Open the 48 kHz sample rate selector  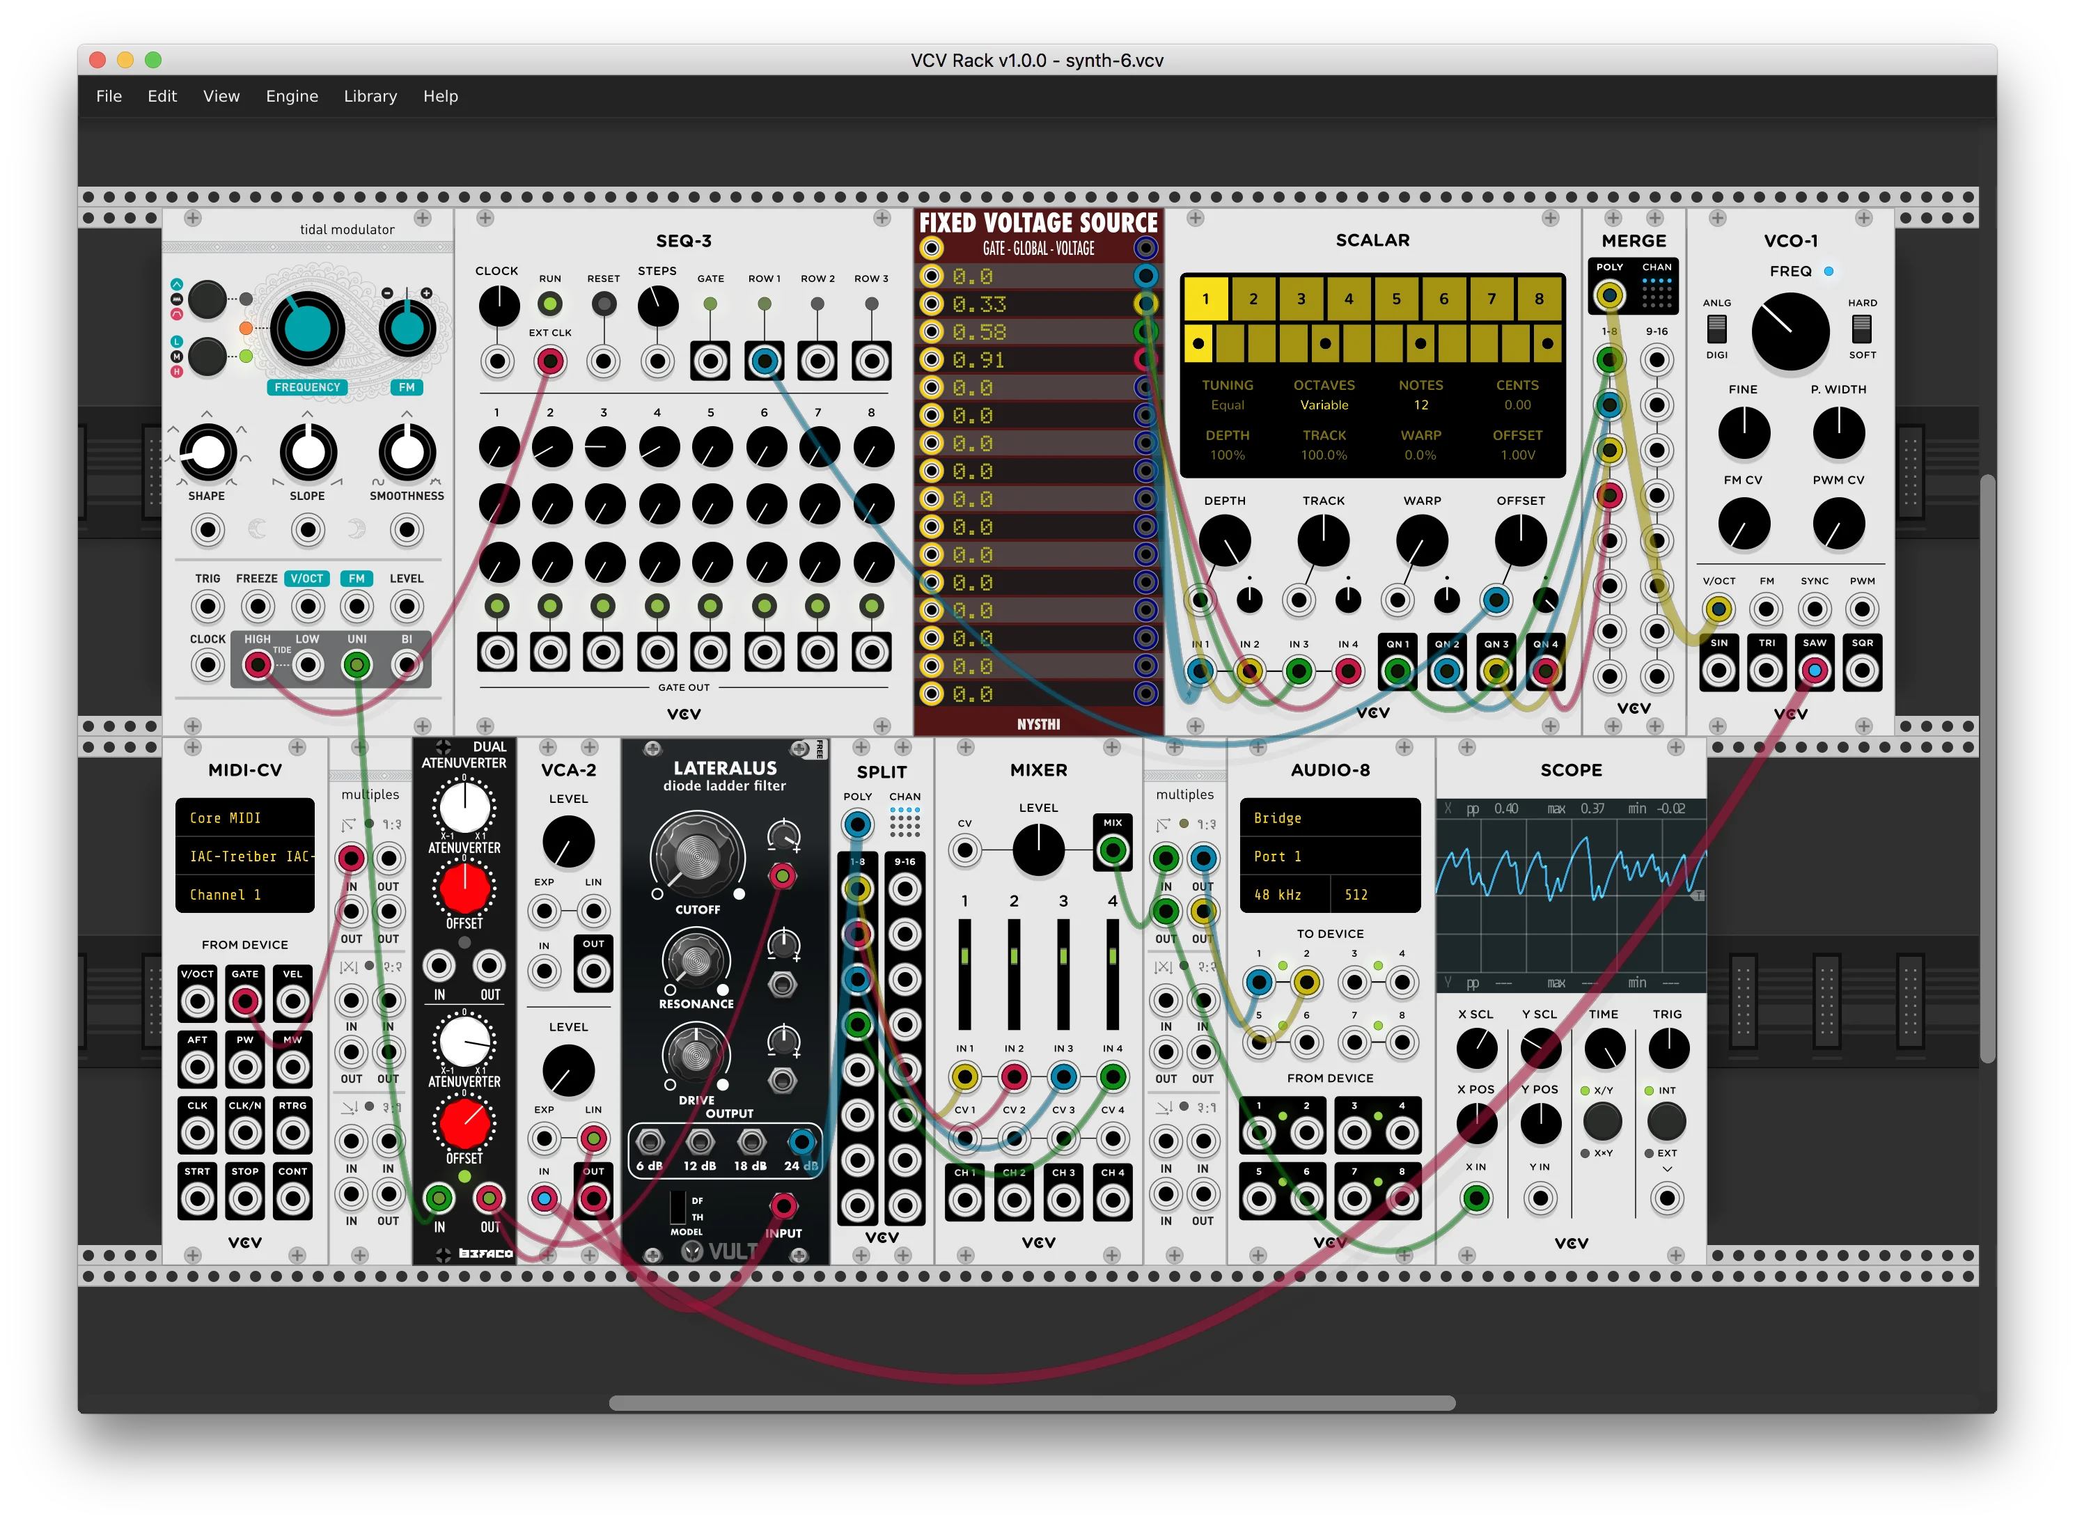1283,895
